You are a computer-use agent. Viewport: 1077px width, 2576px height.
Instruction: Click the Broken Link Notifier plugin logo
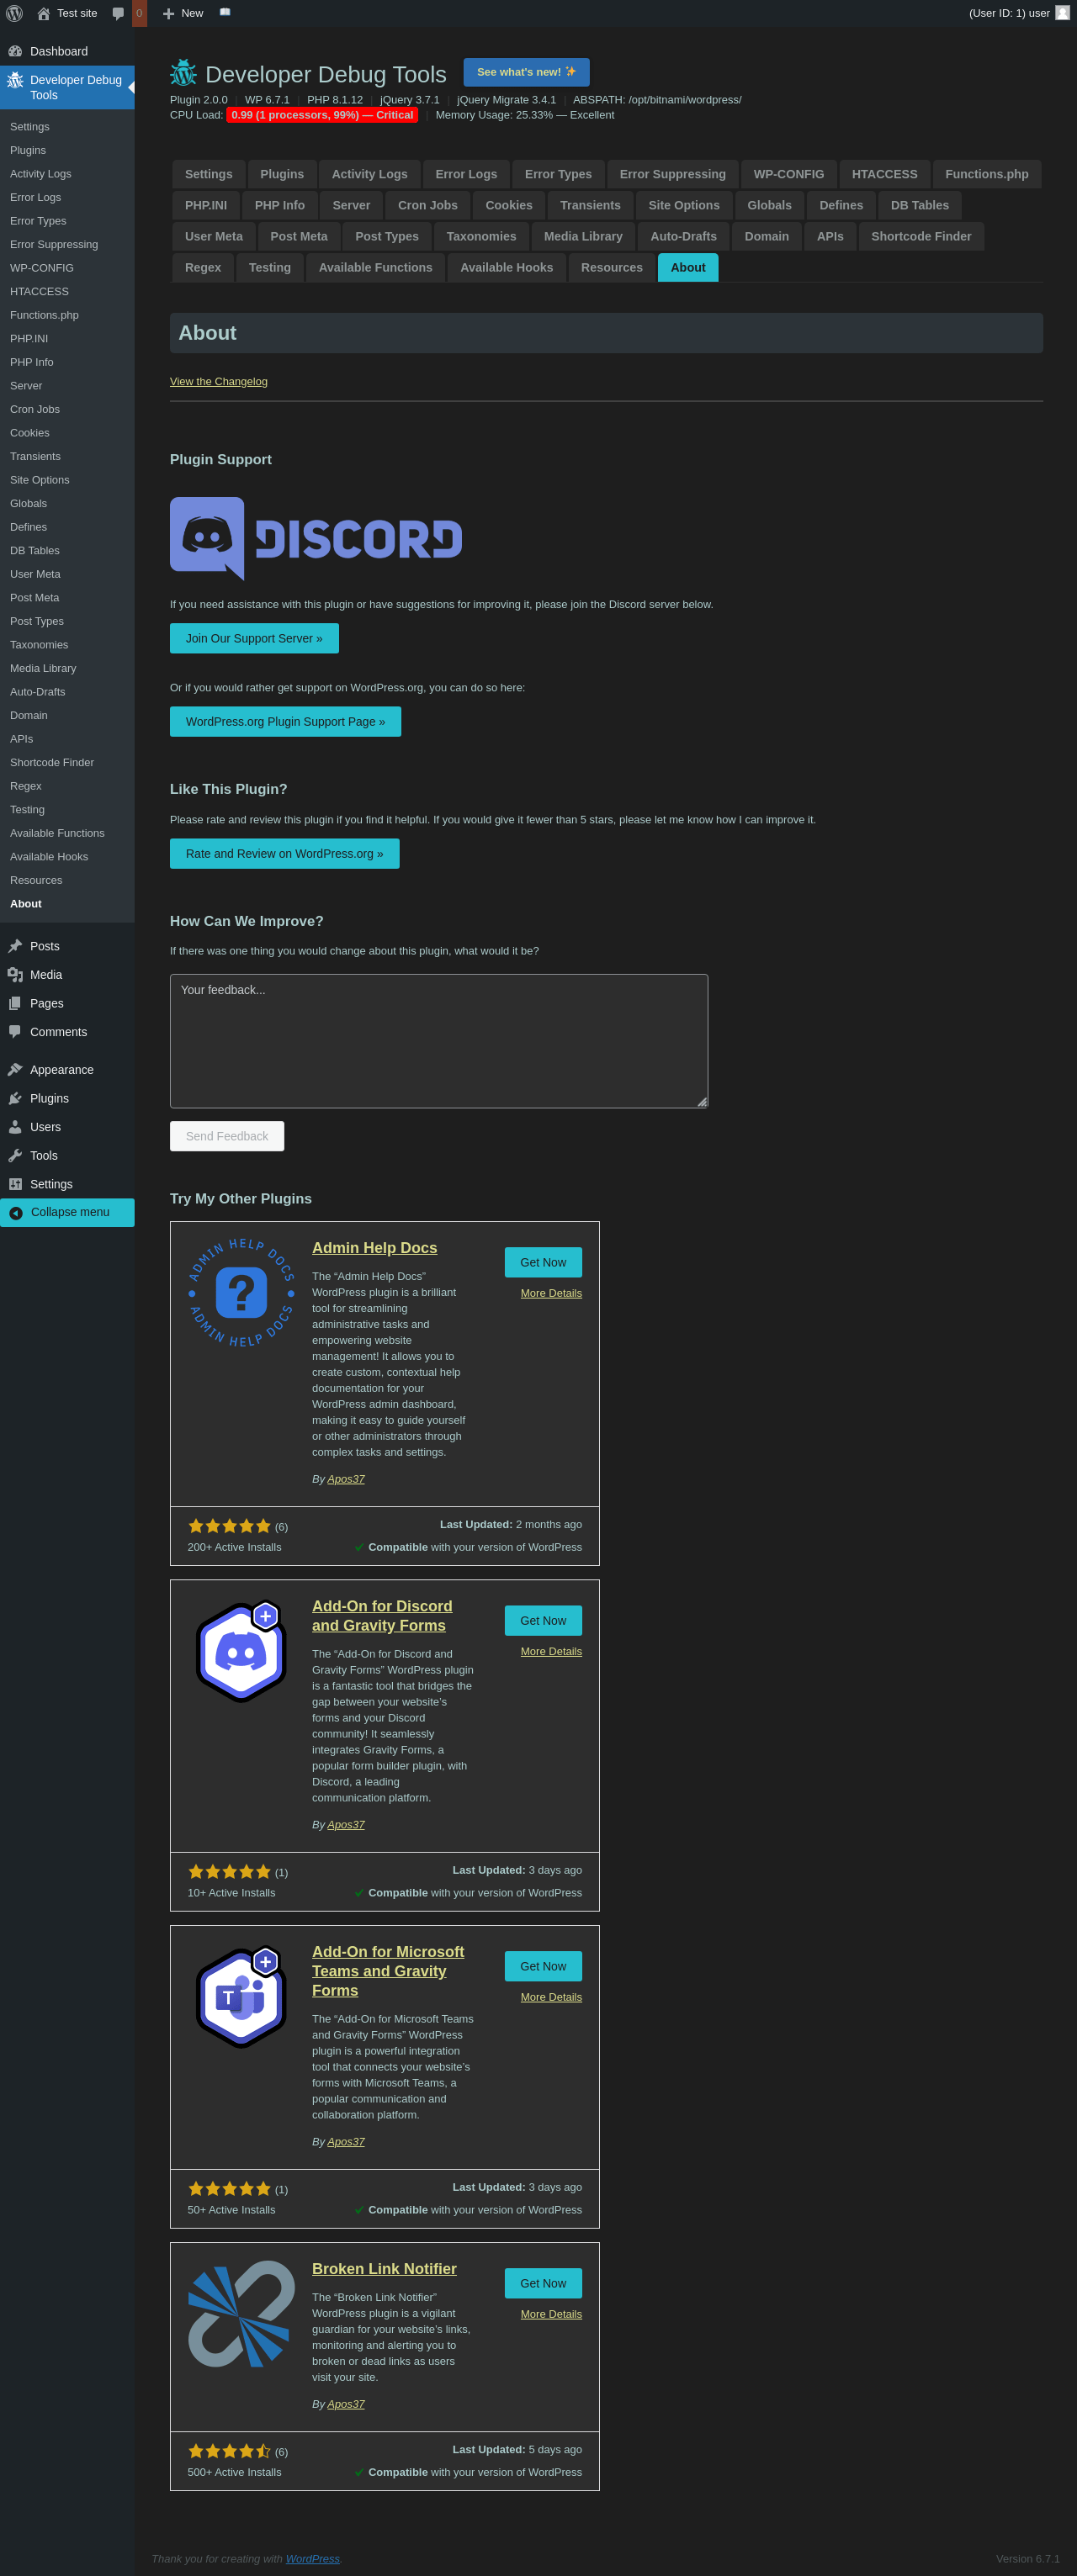(x=241, y=2314)
